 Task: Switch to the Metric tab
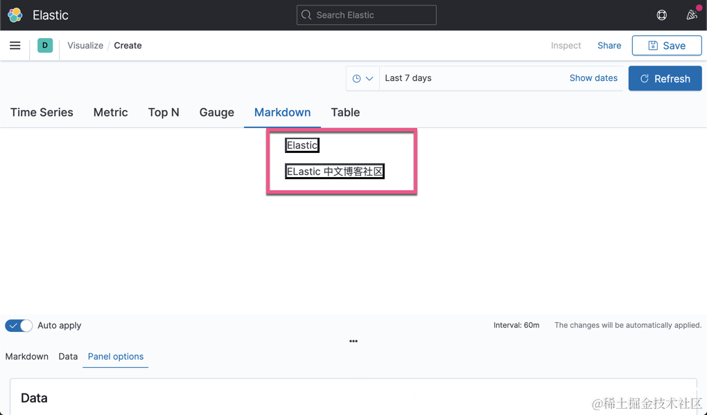coord(110,112)
